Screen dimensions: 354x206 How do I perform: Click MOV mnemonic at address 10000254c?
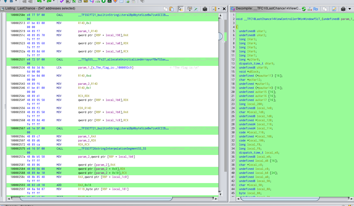pyautogui.click(x=59, y=96)
